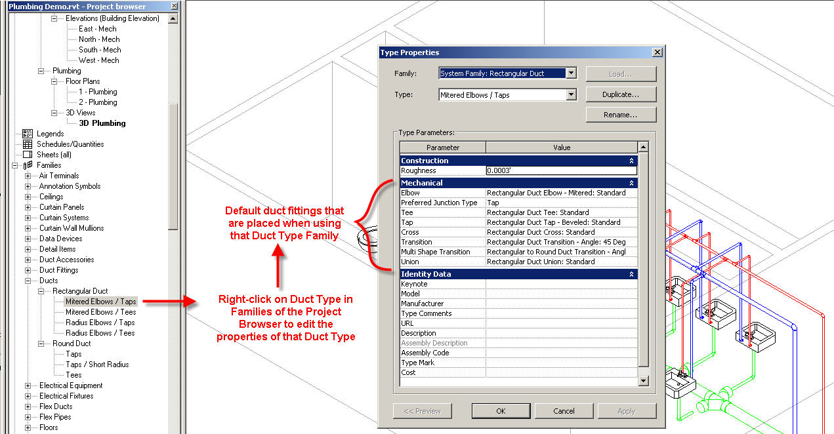Select the Tees round duct type
Screen dimensions: 834x434
point(73,375)
